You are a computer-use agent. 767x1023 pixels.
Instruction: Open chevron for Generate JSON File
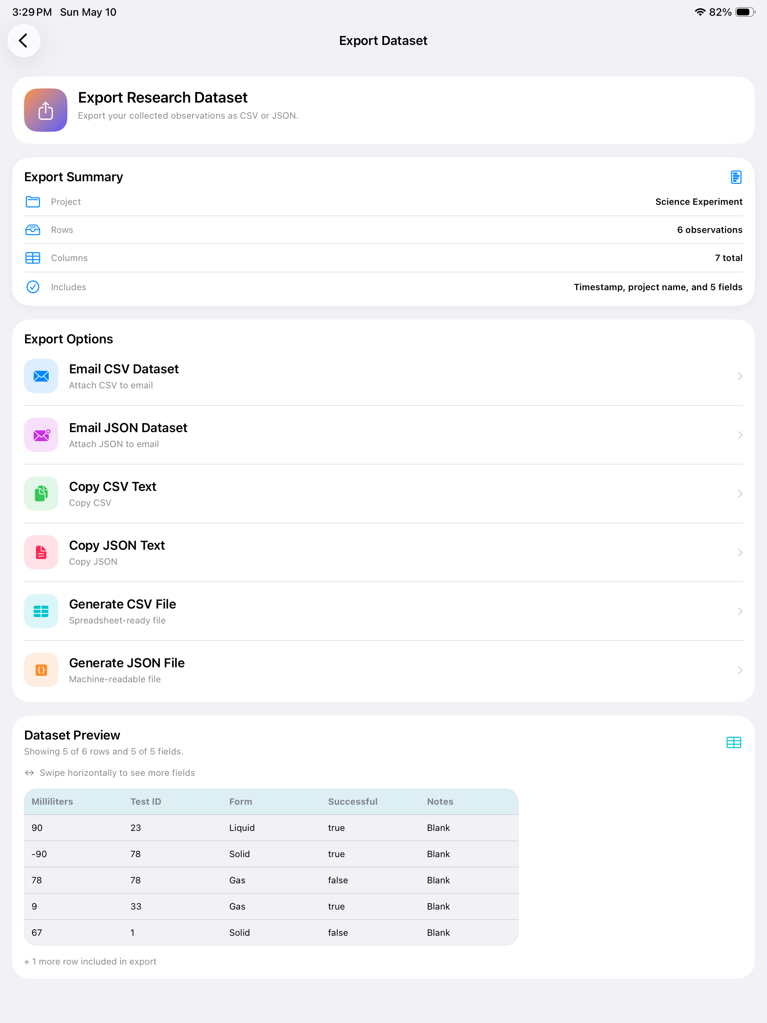coord(740,670)
